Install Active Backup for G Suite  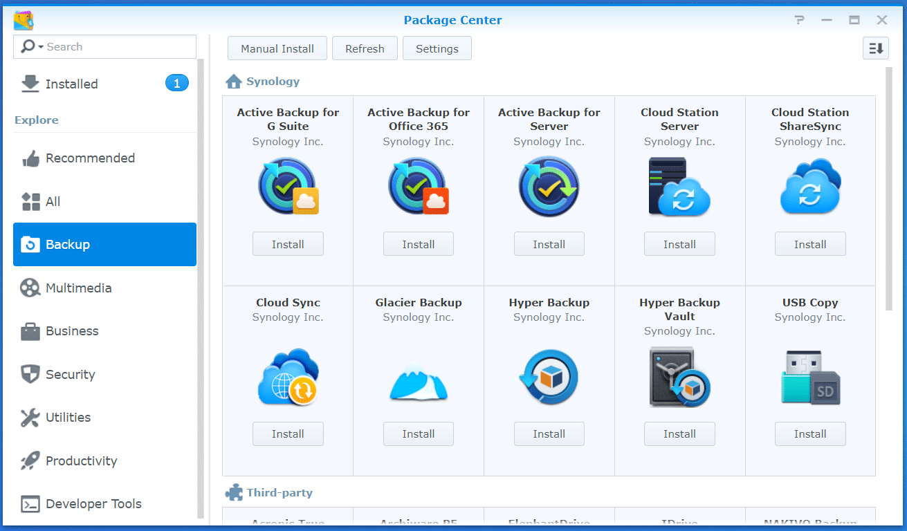point(287,245)
